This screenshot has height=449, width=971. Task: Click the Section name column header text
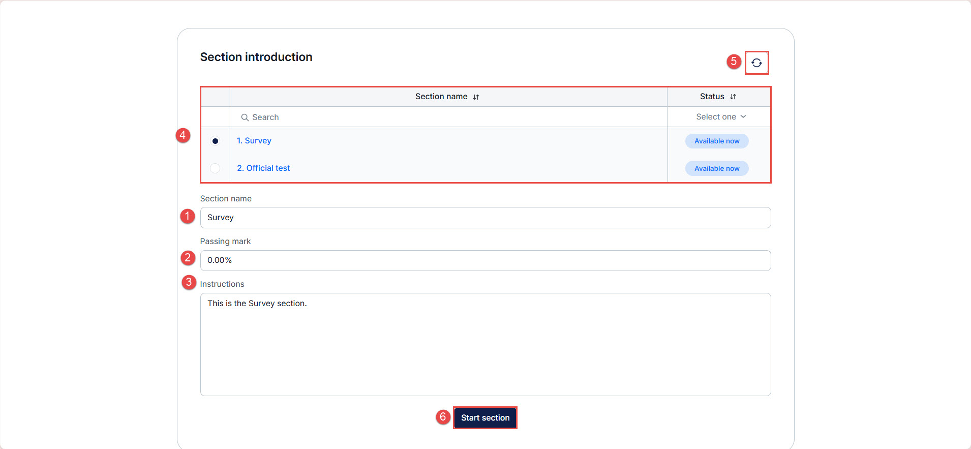coord(441,97)
